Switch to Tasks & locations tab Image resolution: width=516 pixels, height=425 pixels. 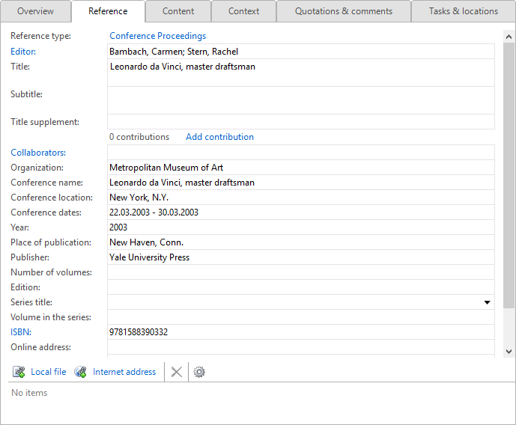click(464, 11)
